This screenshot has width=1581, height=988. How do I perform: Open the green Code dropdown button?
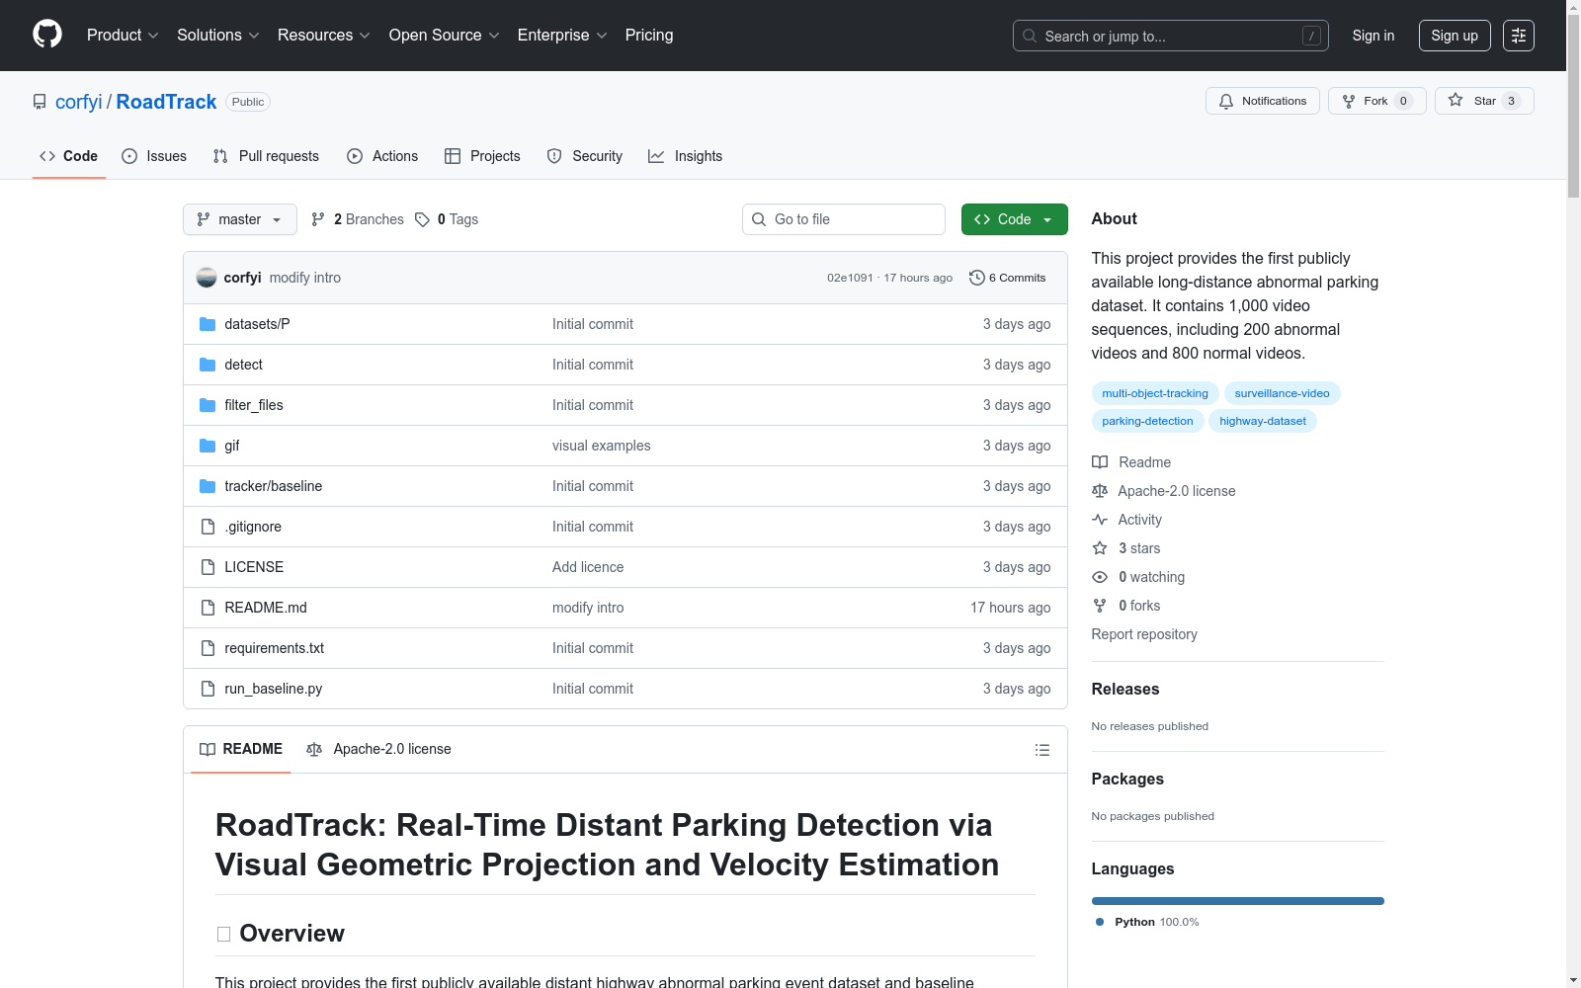pos(1015,219)
